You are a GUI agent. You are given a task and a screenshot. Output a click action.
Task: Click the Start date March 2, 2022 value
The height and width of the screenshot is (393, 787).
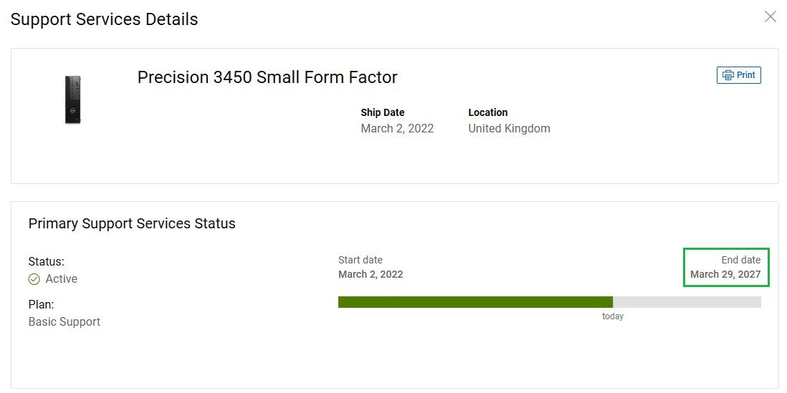(371, 274)
